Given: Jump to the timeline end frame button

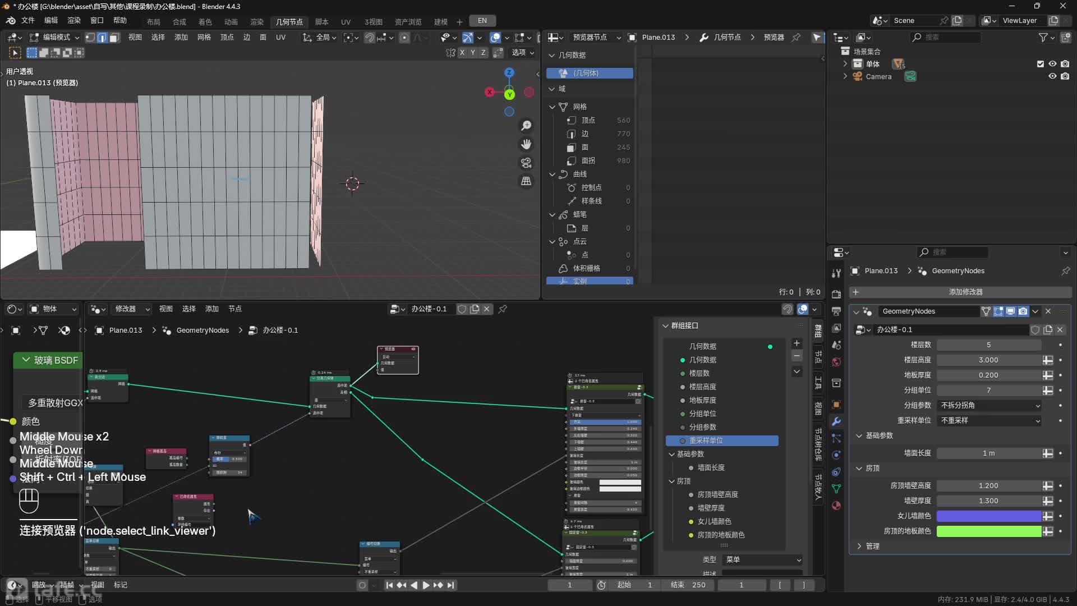Looking at the screenshot, I should [451, 585].
